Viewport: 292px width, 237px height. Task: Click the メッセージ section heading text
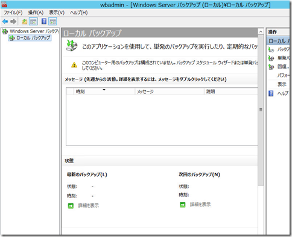pyautogui.click(x=145, y=79)
